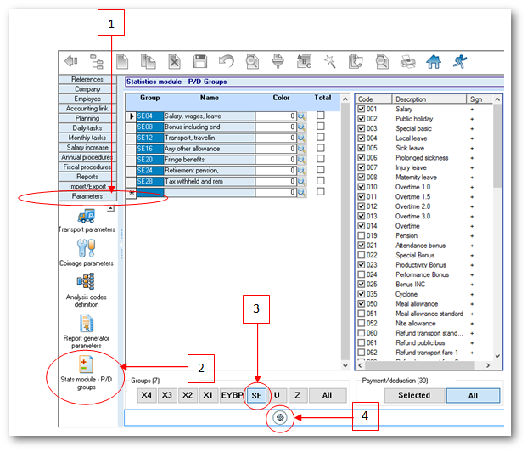The height and width of the screenshot is (452, 527).
Task: Open Transport parameters from sidebar
Action: coord(87,221)
